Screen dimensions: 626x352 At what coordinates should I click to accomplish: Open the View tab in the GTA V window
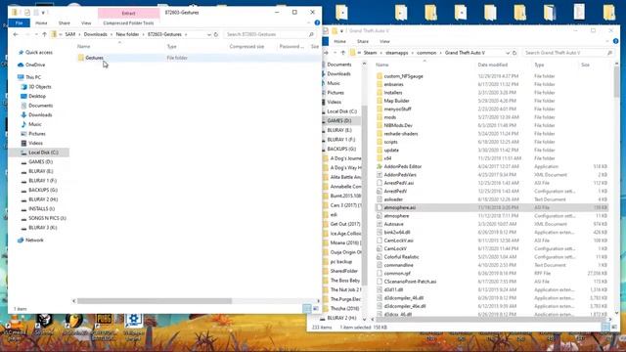click(x=384, y=41)
